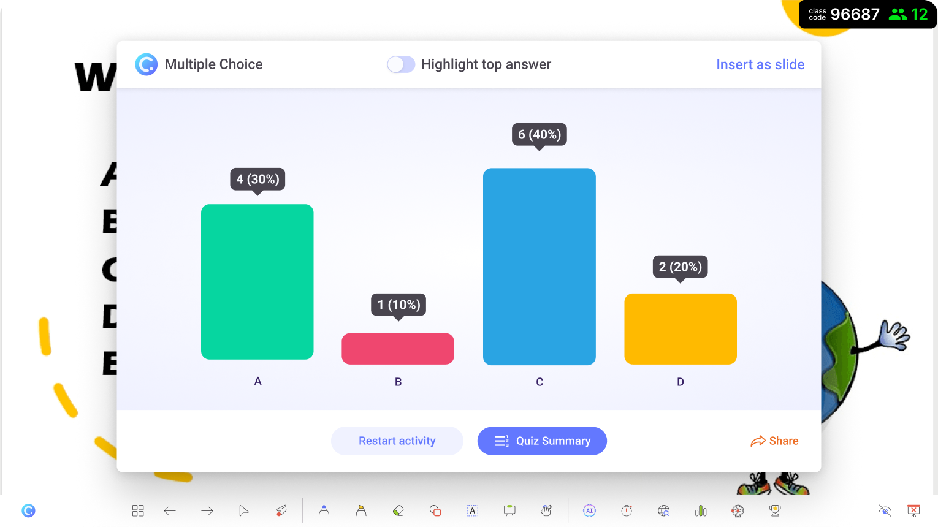Insert a Text box annotation
938x527 pixels.
pyautogui.click(x=472, y=510)
